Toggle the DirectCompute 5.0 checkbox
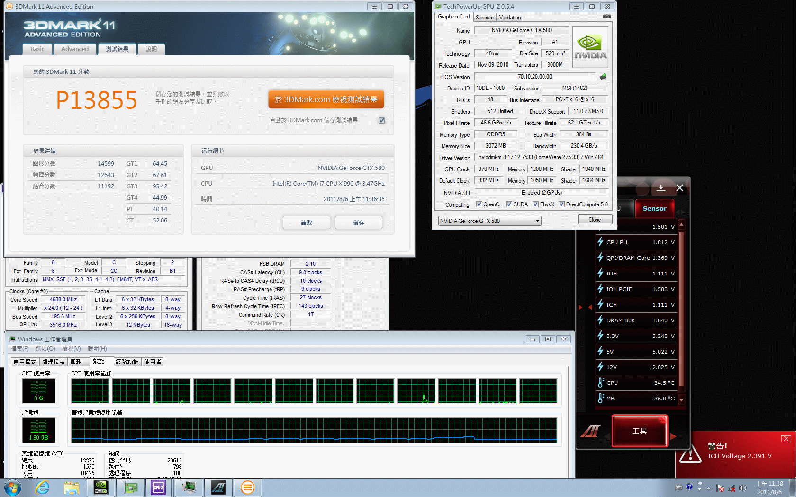The height and width of the screenshot is (497, 796). 561,204
